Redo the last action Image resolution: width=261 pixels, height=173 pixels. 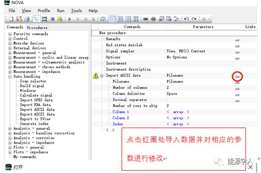point(194,19)
